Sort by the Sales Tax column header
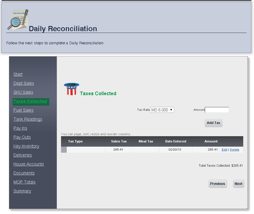The image size is (254, 214). click(119, 141)
